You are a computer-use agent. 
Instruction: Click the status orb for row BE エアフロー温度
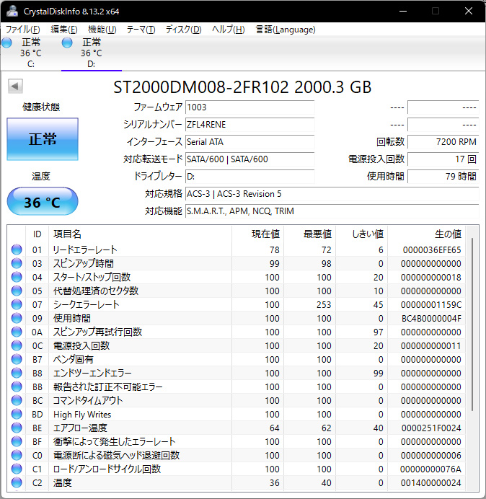coord(17,428)
